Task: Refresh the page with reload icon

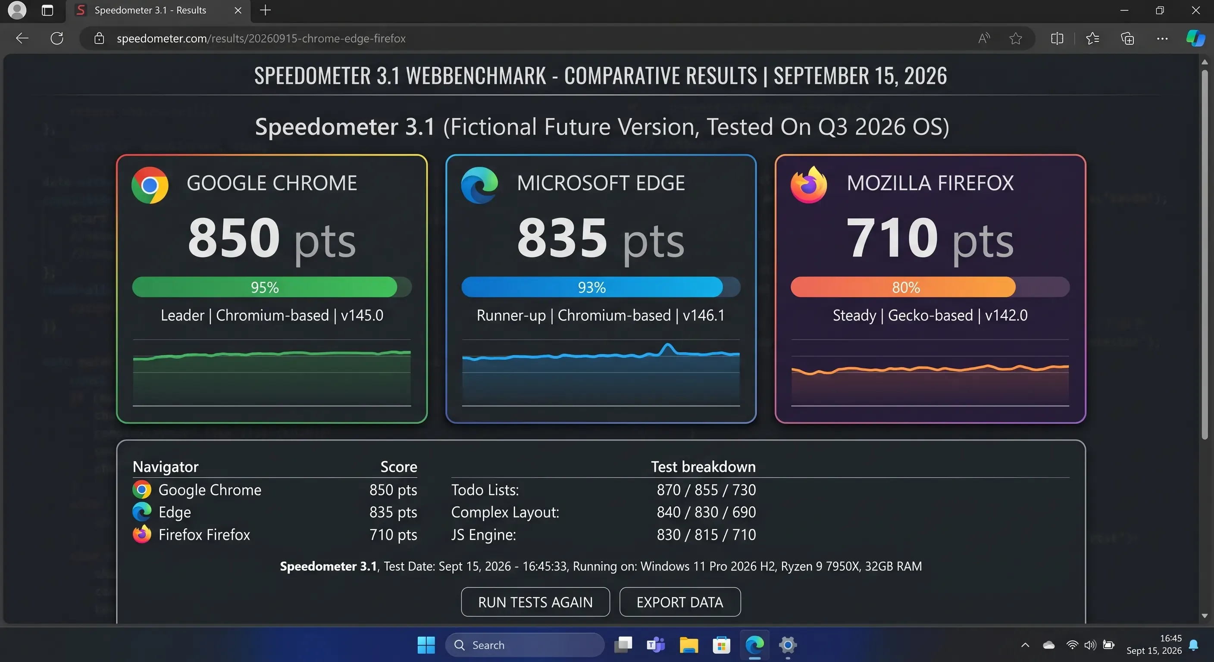Action: 57,38
